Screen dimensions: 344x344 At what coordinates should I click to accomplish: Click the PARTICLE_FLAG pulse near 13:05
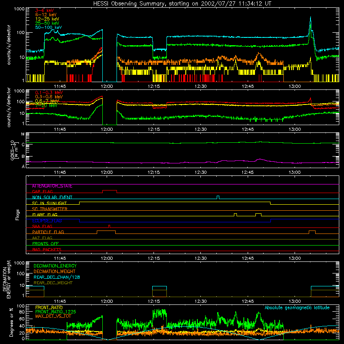click(312, 232)
